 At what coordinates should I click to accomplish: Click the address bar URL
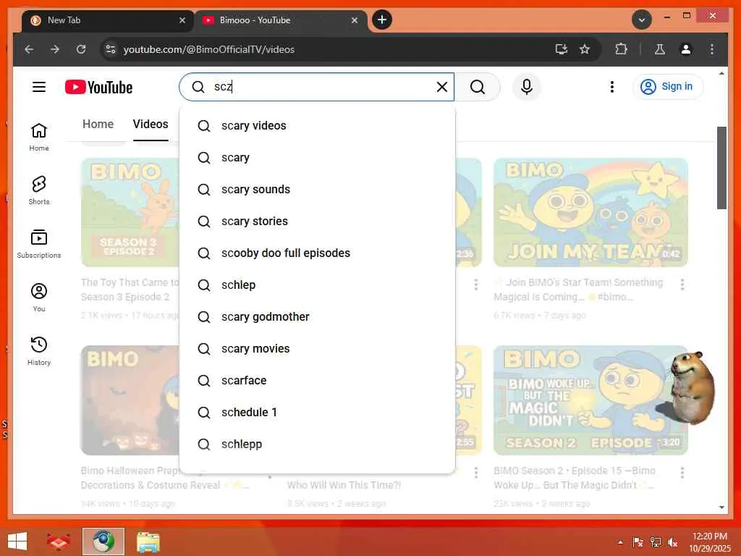(x=209, y=50)
